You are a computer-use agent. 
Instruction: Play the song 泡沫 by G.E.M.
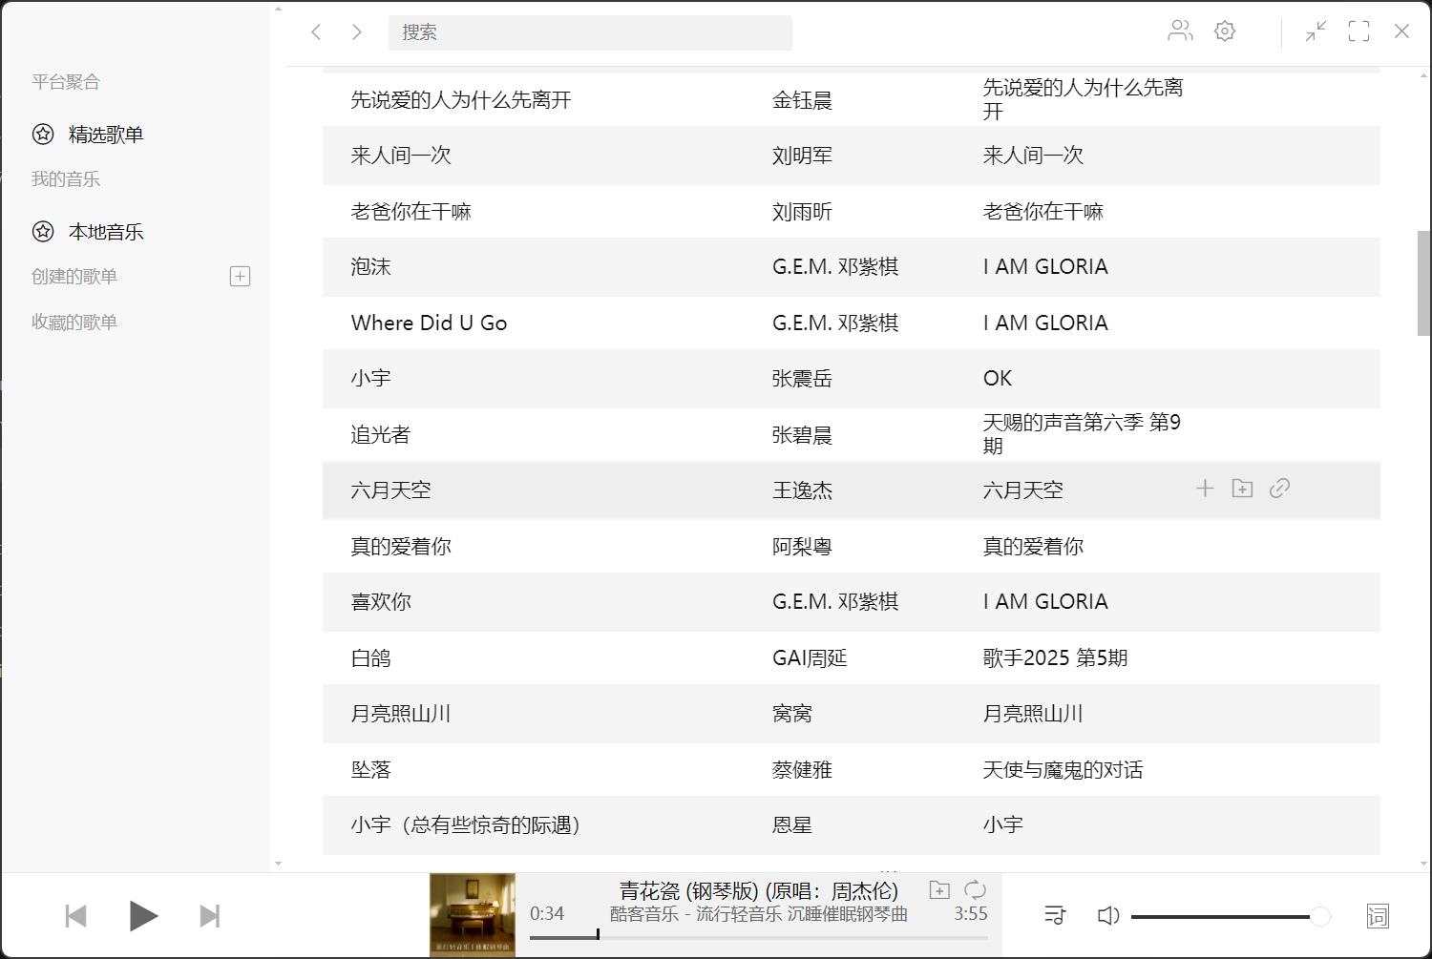pyautogui.click(x=369, y=267)
